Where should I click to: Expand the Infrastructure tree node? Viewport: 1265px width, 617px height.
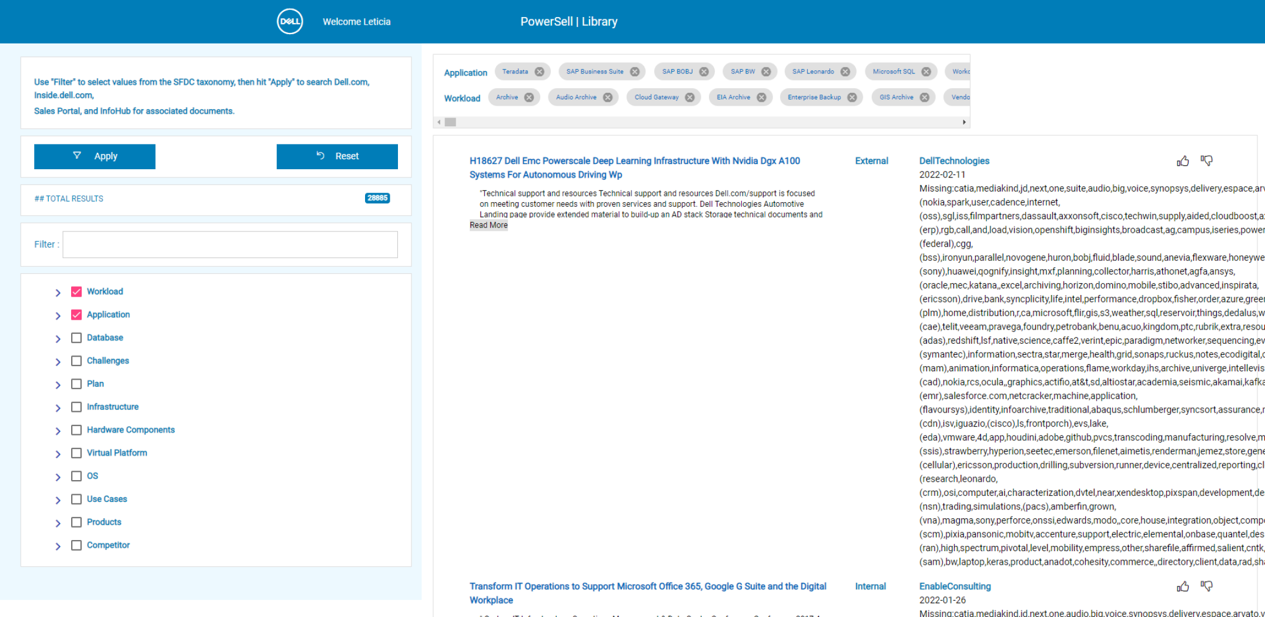pyautogui.click(x=58, y=408)
